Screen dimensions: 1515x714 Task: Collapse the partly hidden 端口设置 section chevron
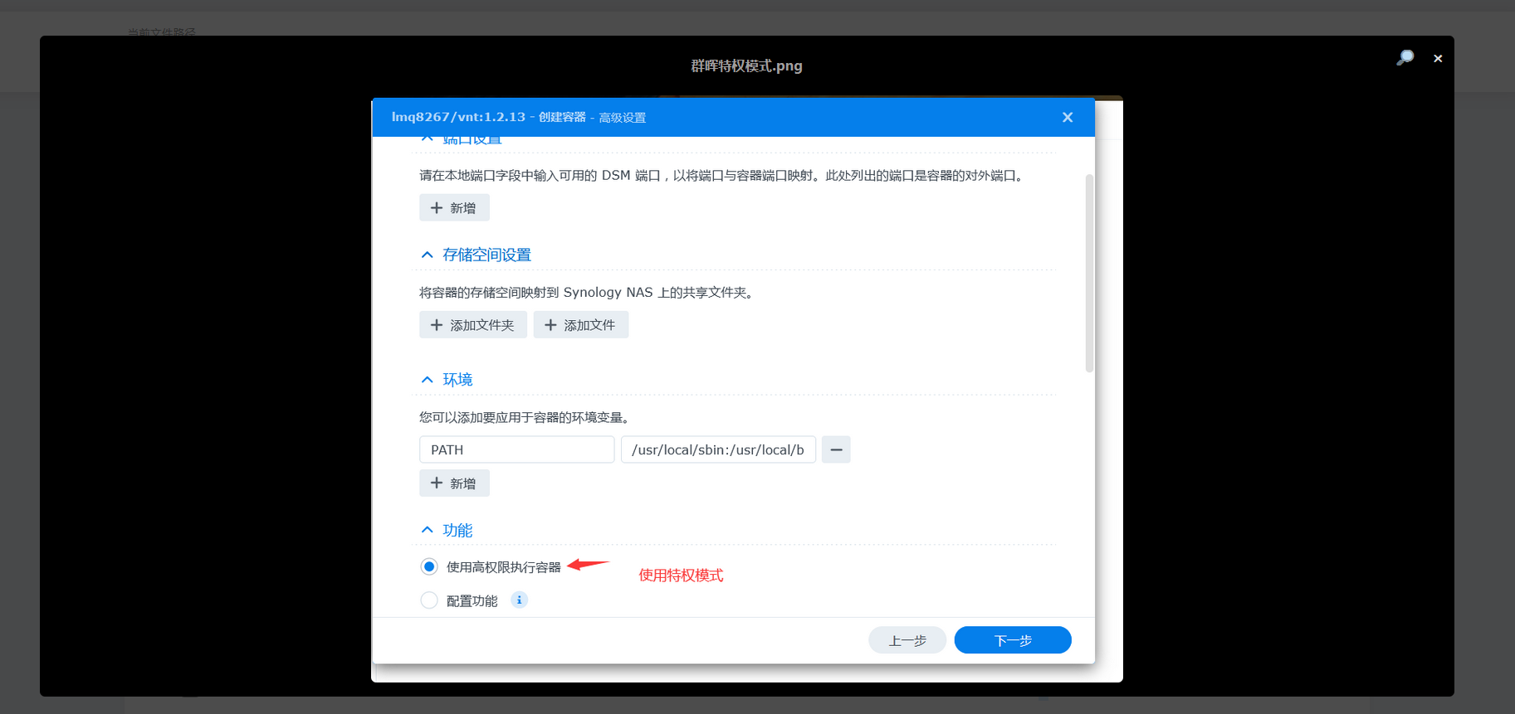(x=427, y=140)
